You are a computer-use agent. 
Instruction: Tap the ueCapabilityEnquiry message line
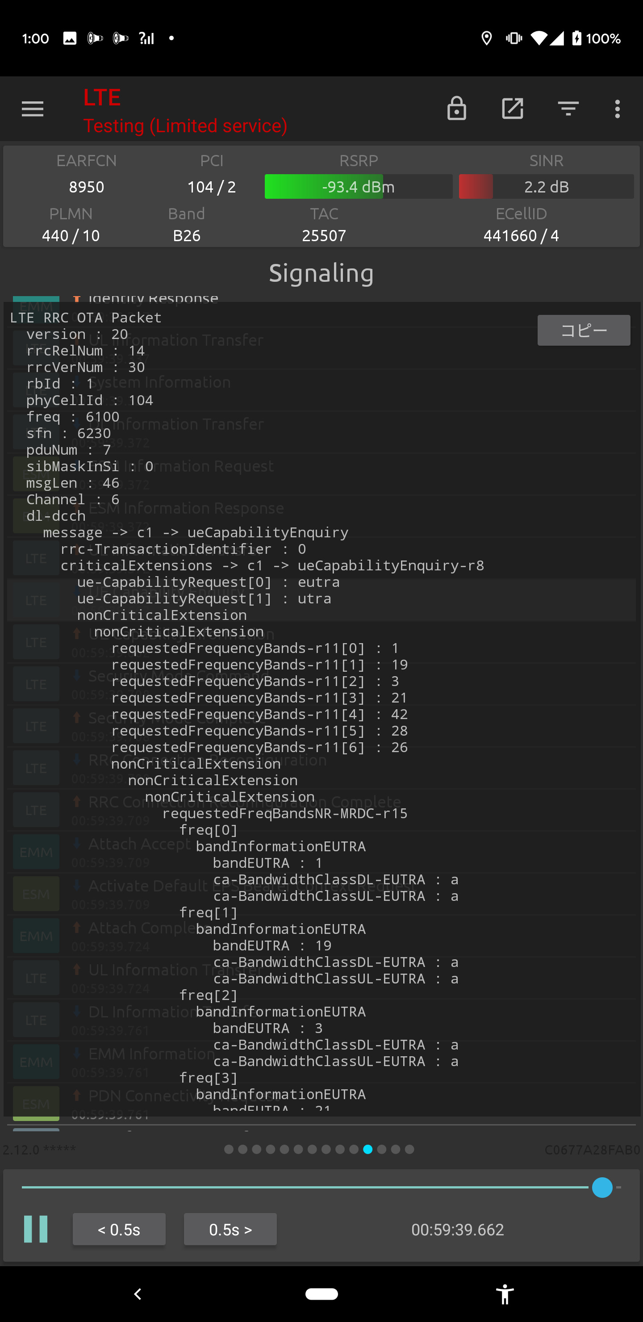coord(195,533)
